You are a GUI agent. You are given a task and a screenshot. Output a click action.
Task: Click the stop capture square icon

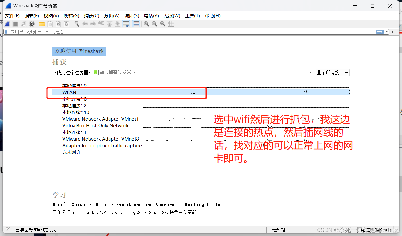point(15,24)
